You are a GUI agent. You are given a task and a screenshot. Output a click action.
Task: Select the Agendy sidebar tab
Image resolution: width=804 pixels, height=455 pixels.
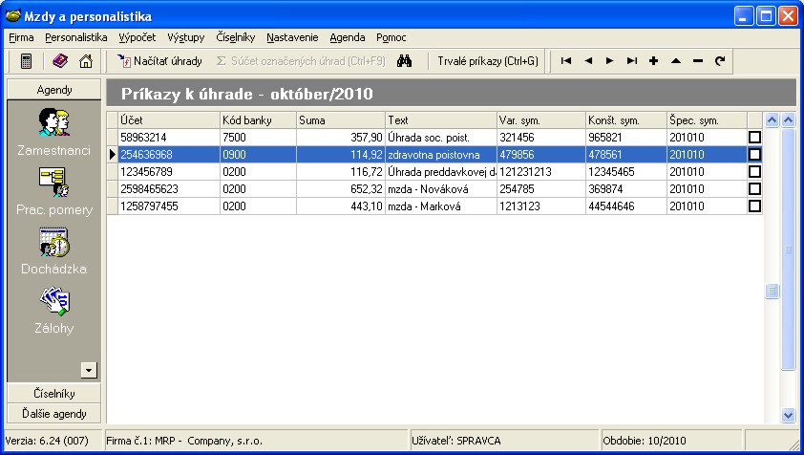point(53,89)
